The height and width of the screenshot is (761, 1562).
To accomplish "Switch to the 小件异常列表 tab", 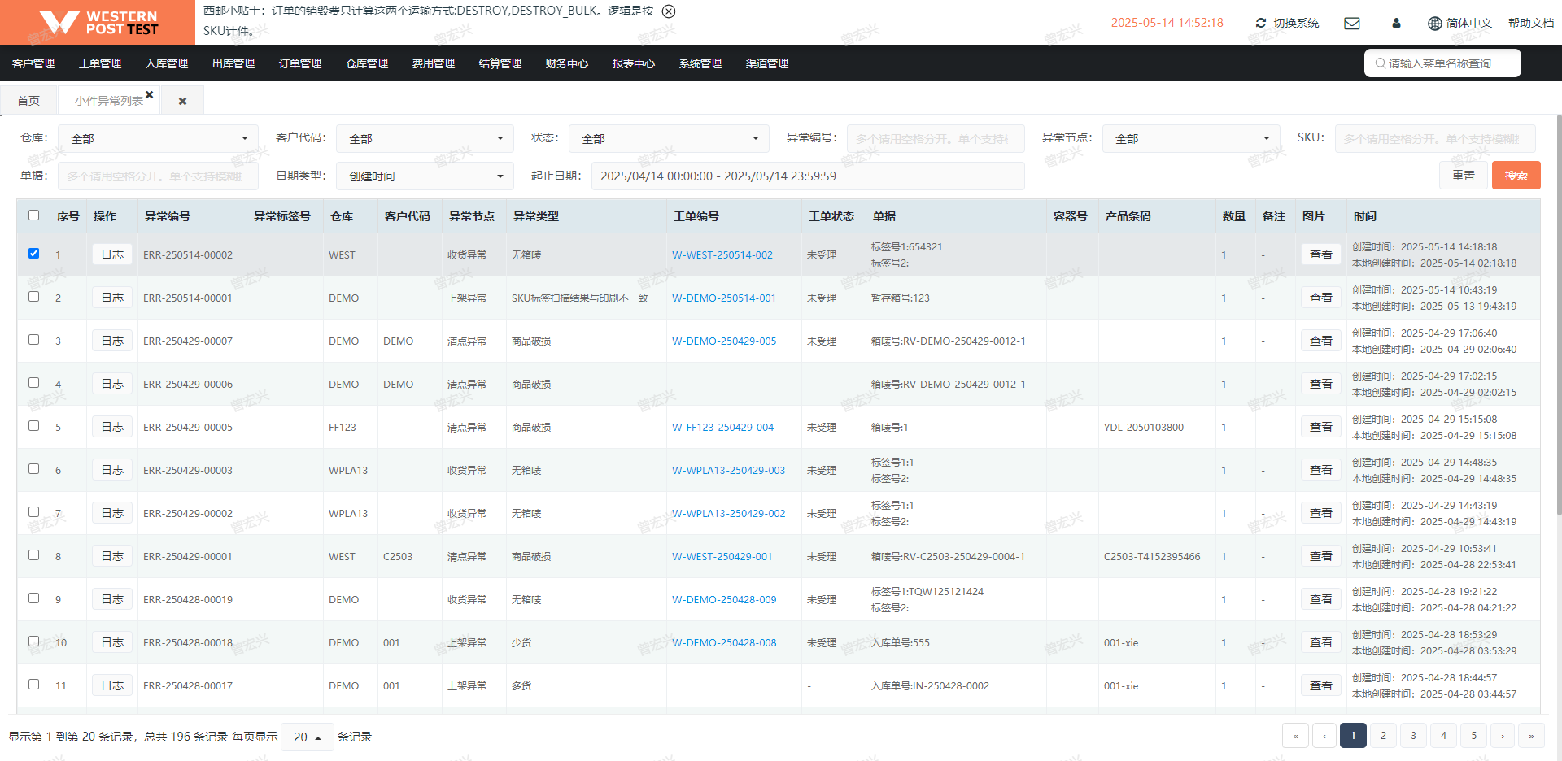I will (109, 101).
